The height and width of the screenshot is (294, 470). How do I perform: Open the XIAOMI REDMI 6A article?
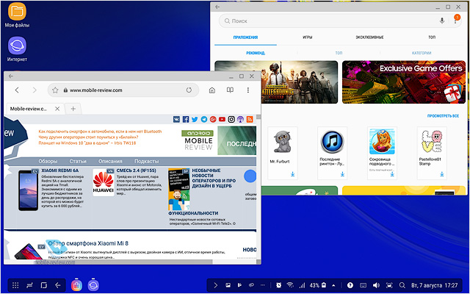[60, 171]
